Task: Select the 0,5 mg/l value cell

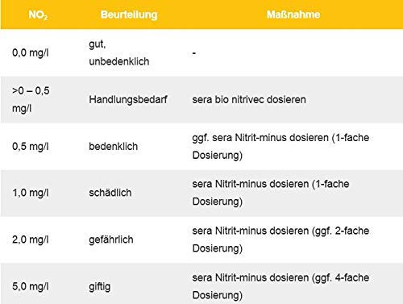Action: pyautogui.click(x=31, y=147)
